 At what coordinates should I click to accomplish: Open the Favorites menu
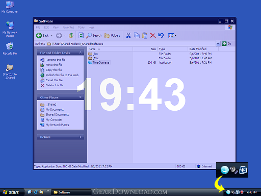[68, 27]
